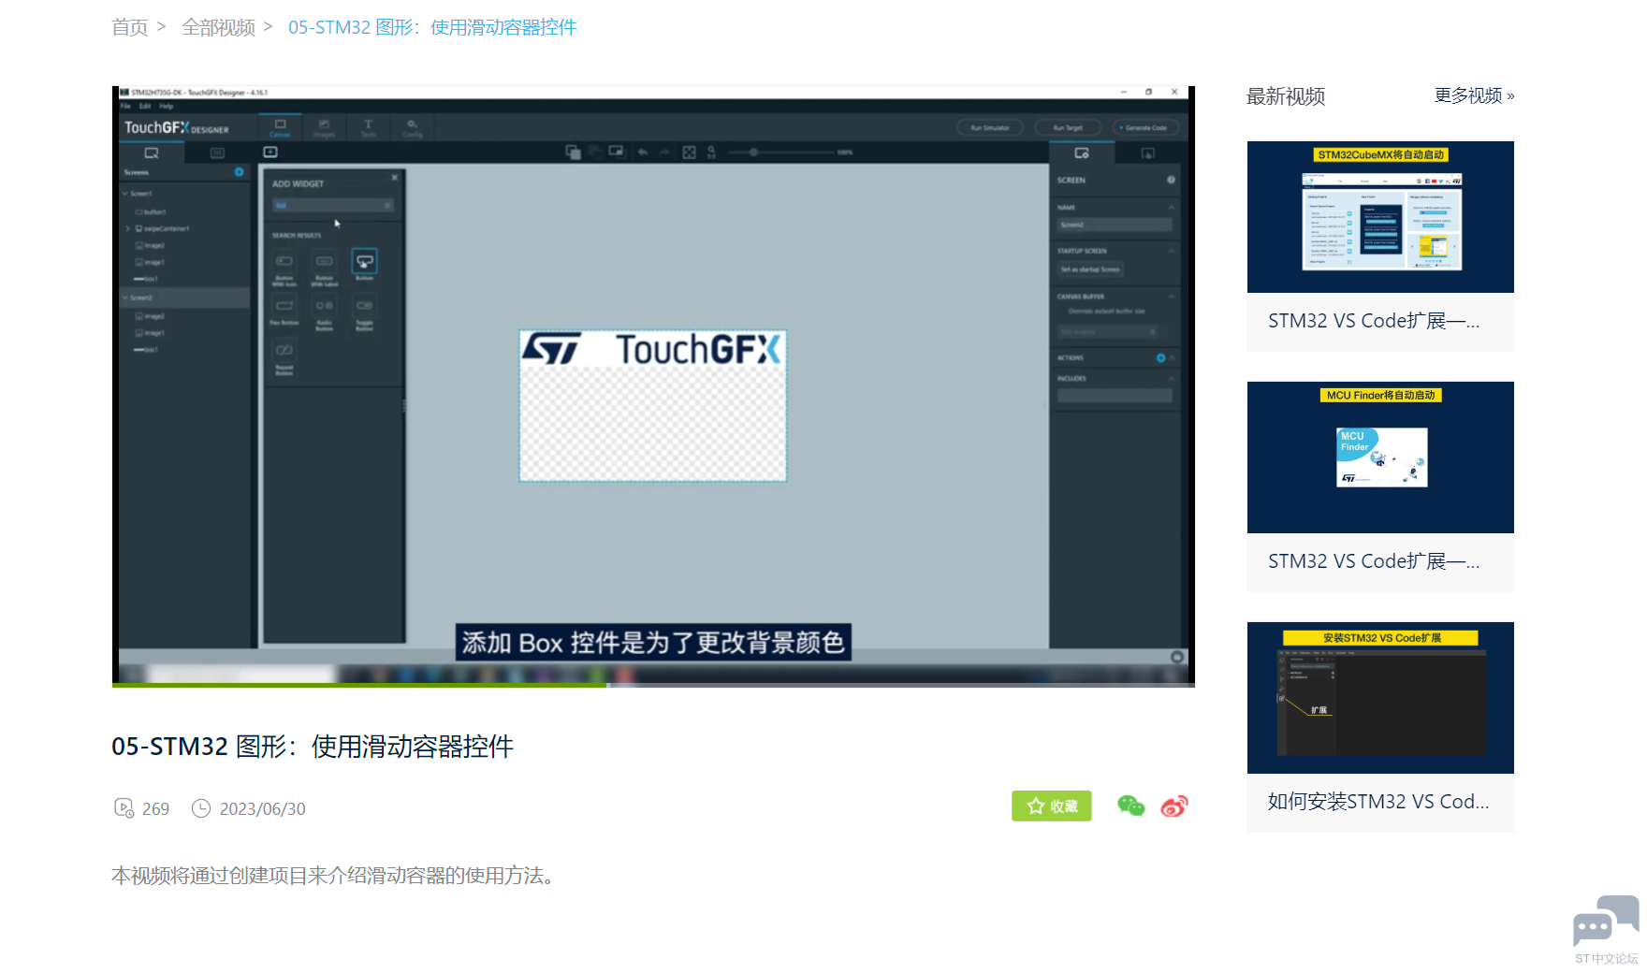Open the File menu in TouchGFX Designer
The image size is (1647, 973).
tap(125, 107)
